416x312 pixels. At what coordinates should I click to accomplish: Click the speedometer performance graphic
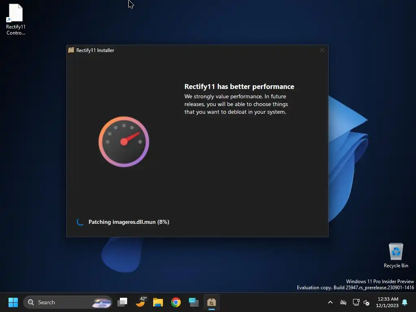pyautogui.click(x=123, y=142)
